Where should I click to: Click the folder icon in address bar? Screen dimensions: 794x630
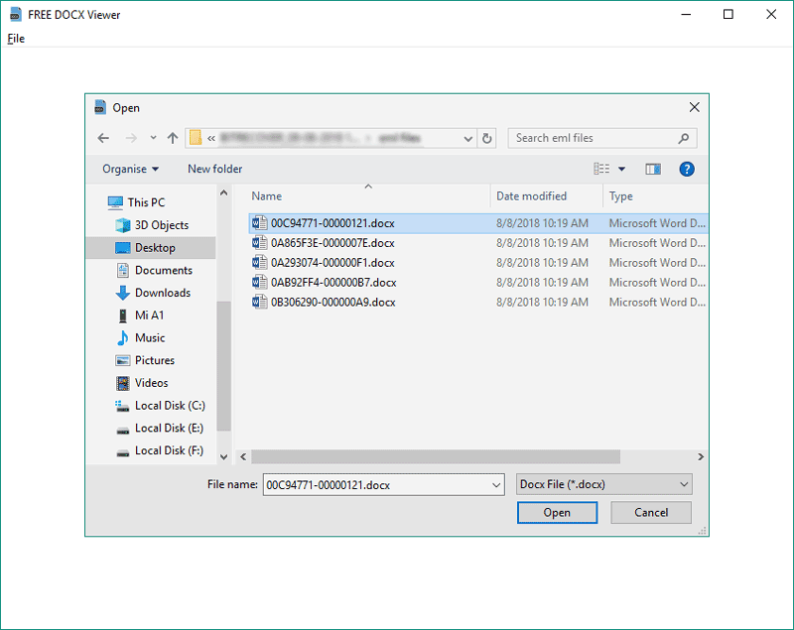[196, 138]
